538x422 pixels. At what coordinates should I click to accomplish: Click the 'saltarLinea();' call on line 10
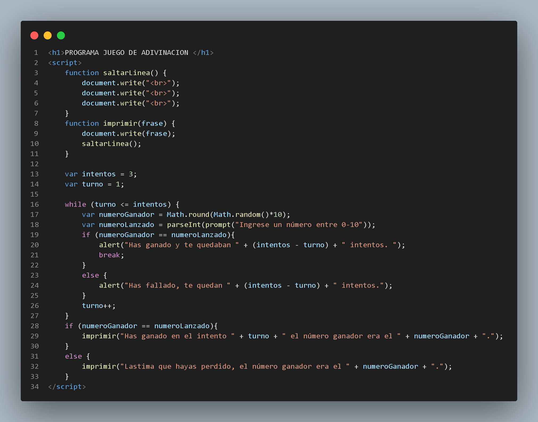click(x=111, y=144)
